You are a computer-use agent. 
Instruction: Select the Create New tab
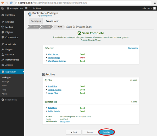52,21
